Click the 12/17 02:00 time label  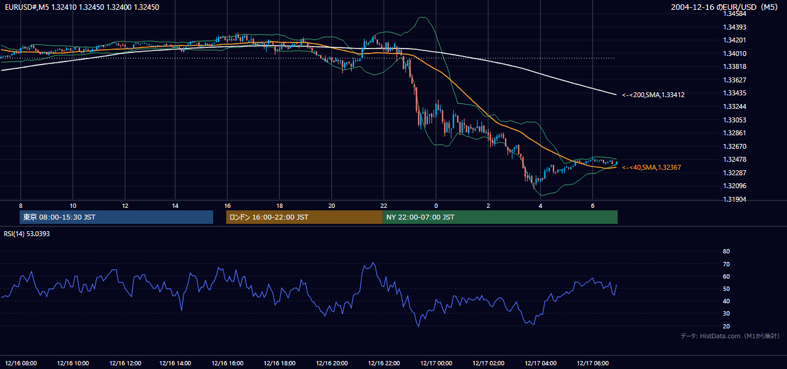[x=488, y=363]
